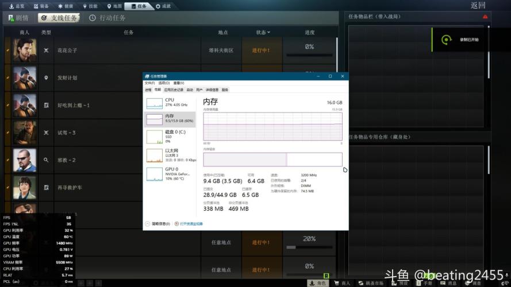Image resolution: width=511 pixels, height=287 pixels.
Task: Open 商人 traders in bottom bar
Action: coord(342,284)
